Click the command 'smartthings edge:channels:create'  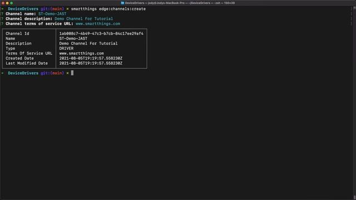pos(108,9)
